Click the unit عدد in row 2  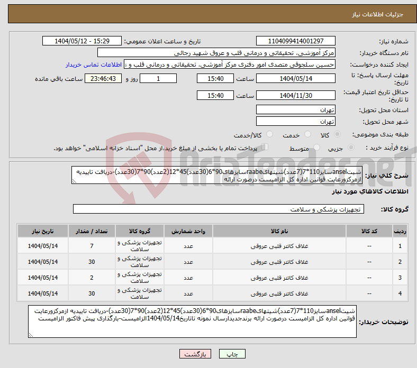[x=188, y=262]
